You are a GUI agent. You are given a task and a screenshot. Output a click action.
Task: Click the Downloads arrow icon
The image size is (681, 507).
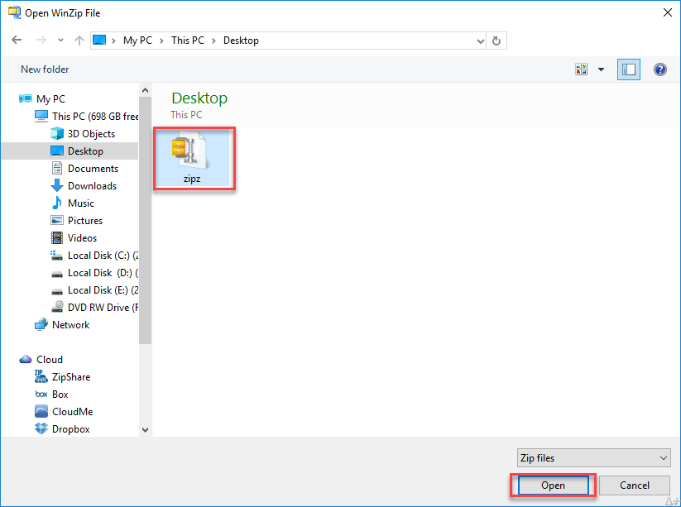click(x=57, y=185)
